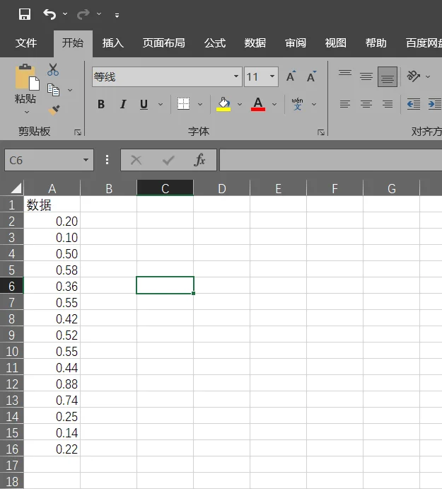Select Center horizontal alignment icon
The width and height of the screenshot is (442, 489).
click(x=366, y=104)
